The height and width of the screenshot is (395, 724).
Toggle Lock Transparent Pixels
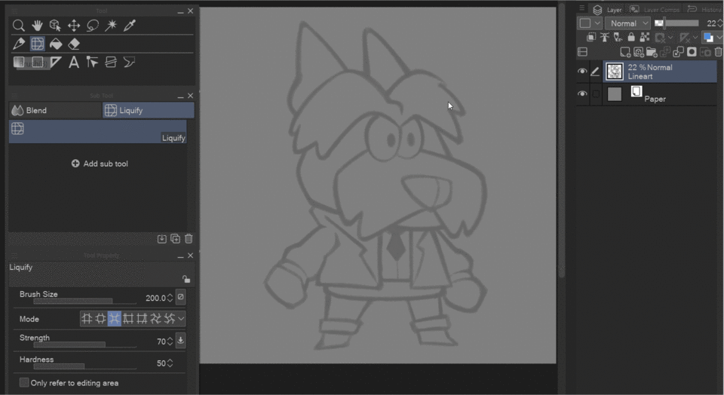pos(645,38)
